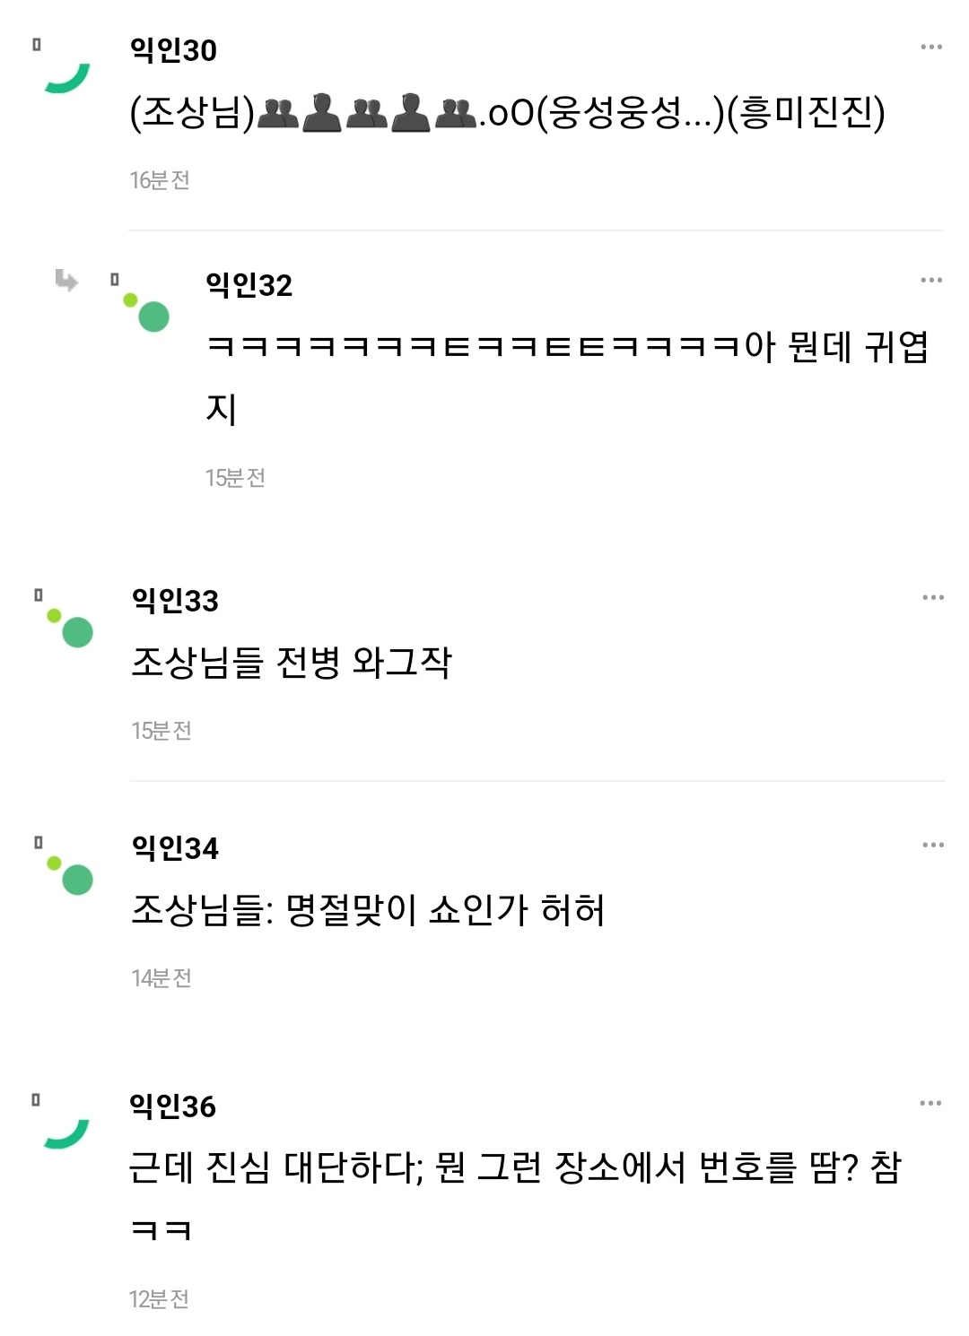969x1336 pixels.
Task: Select the username 익인33
Action: tap(175, 601)
